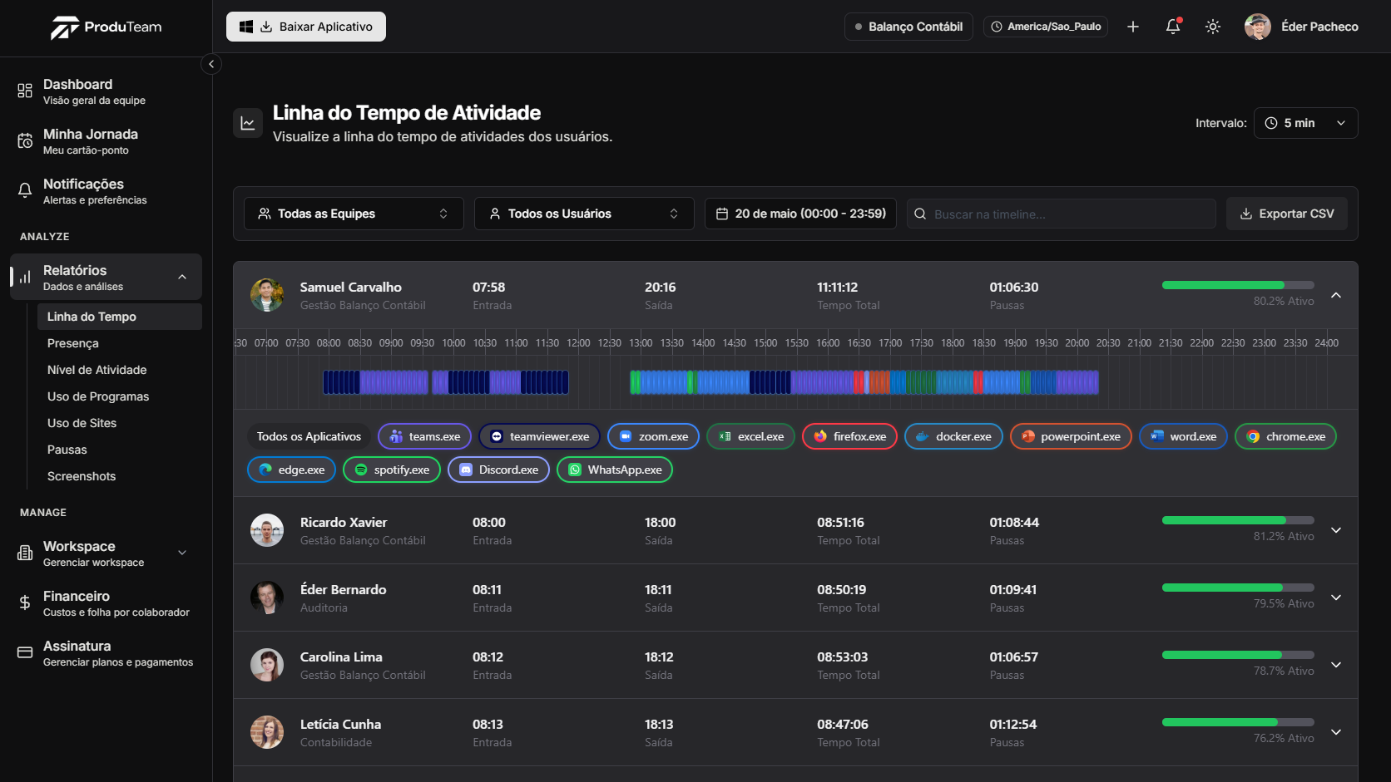Collapse the sidebar with arrow icon

(x=211, y=64)
